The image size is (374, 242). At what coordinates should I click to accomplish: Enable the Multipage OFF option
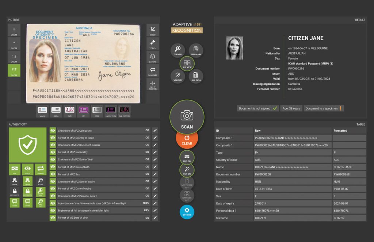187,183
